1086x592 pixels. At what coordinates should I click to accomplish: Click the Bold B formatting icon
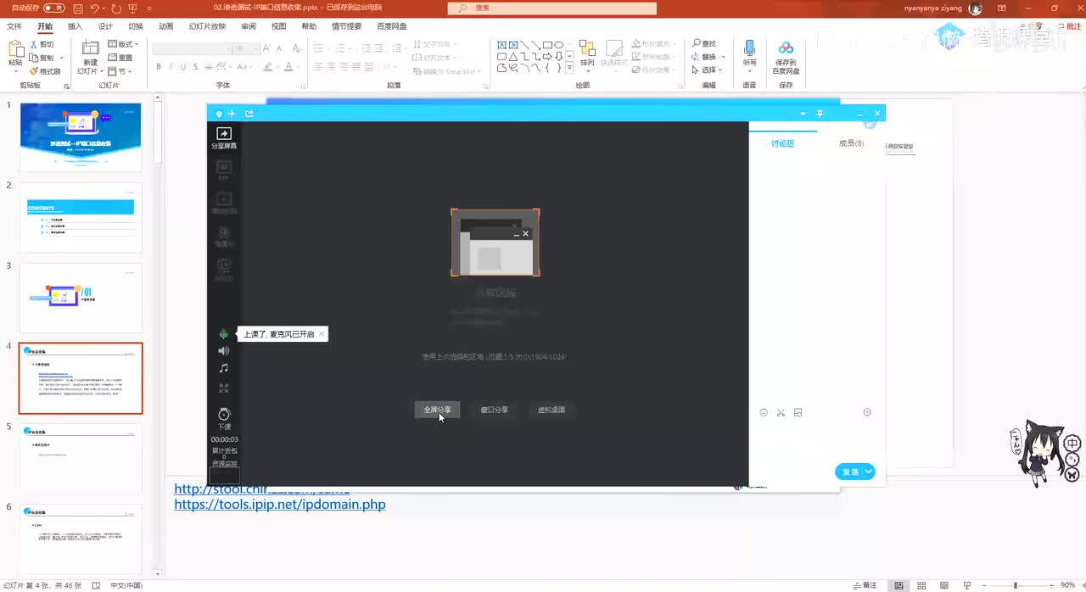pyautogui.click(x=159, y=66)
